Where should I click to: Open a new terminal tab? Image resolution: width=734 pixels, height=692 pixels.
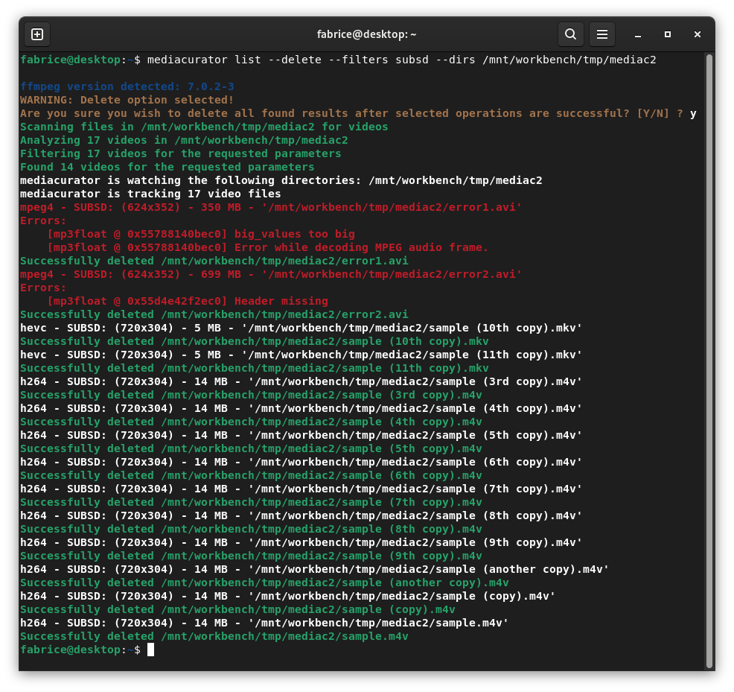[x=37, y=34]
